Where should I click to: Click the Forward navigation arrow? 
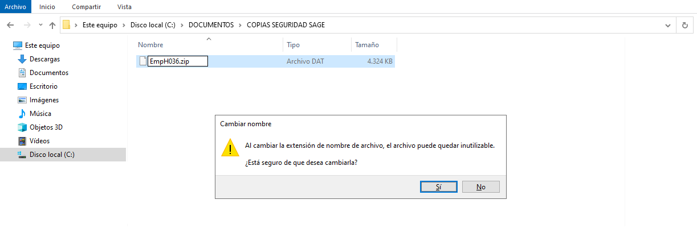(27, 26)
